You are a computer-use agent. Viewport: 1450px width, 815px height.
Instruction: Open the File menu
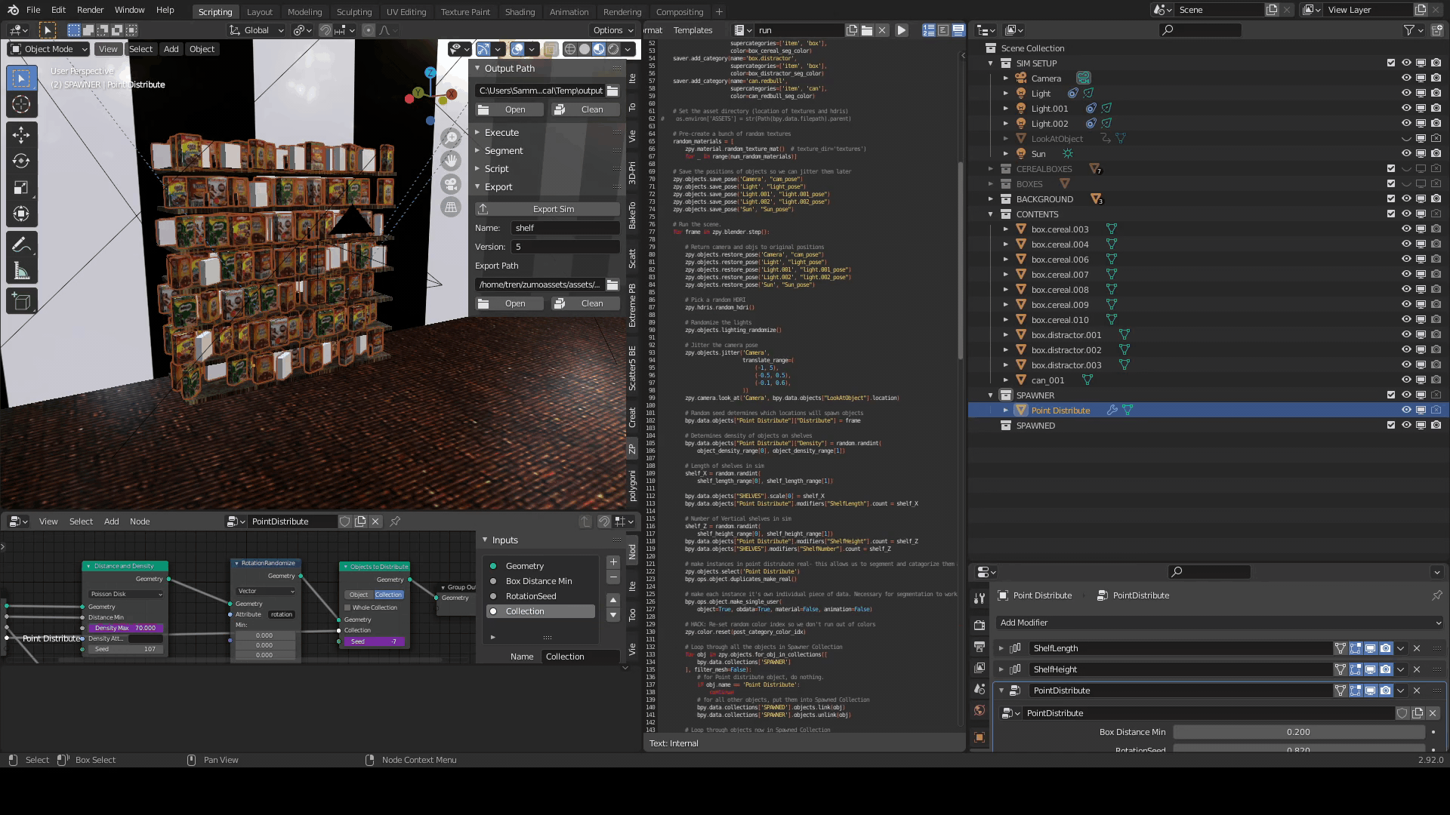33,11
